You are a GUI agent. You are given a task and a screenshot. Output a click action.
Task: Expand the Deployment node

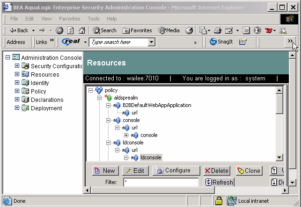(17, 108)
